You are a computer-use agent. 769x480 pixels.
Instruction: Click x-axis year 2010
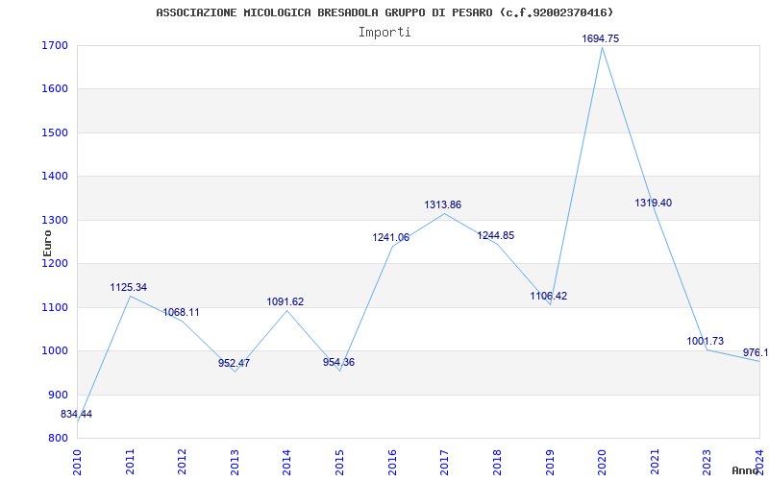(78, 463)
